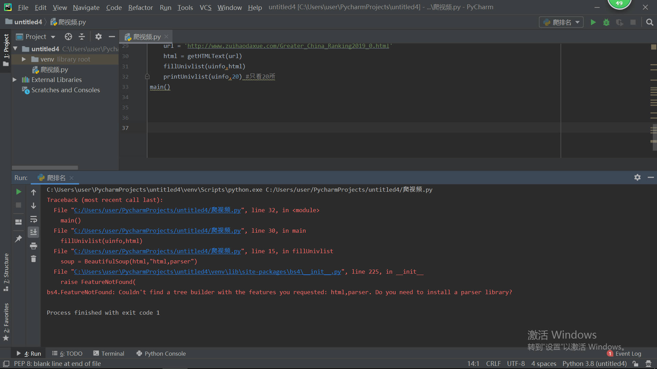This screenshot has height=369, width=657.
Task: Click the Debug bug icon
Action: (x=606, y=22)
